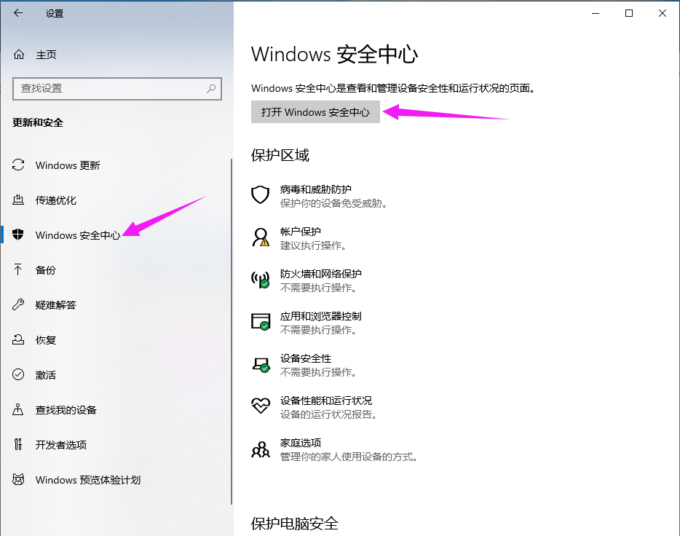680x536 pixels.
Task: Click the Windows 预览体验计划 cat icon
Action: tap(18, 480)
